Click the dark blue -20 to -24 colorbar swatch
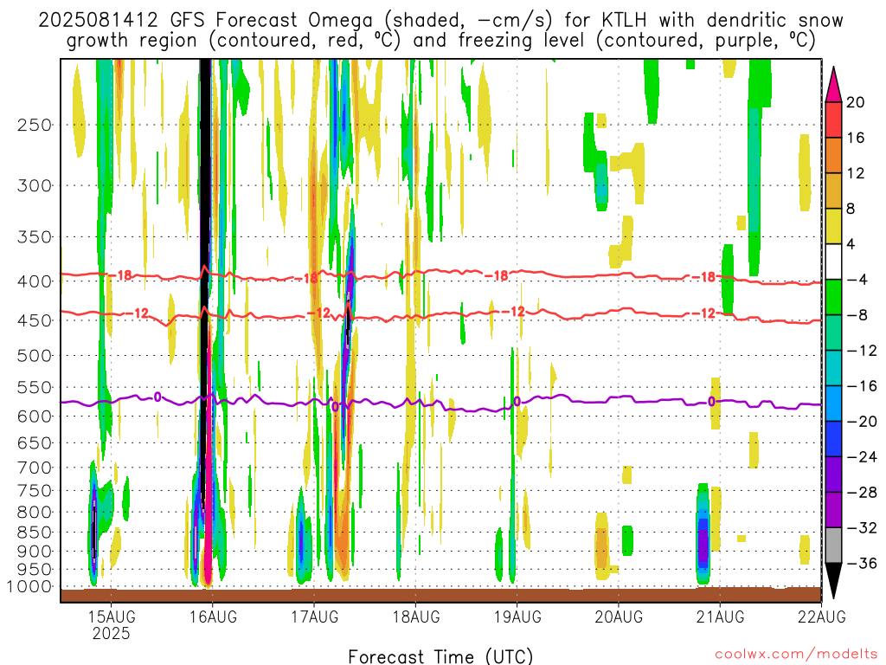Image resolution: width=886 pixels, height=665 pixels. 833,439
